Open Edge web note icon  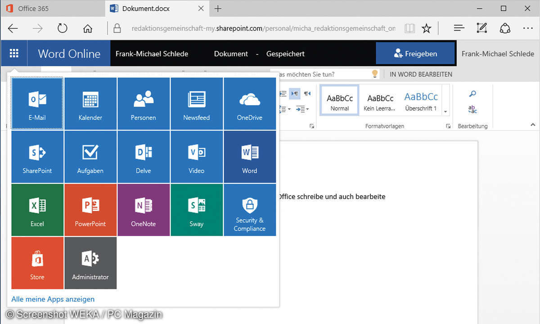coord(482,28)
